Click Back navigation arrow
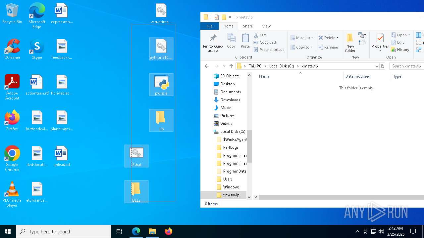Screen dimensions: 424x238 pyautogui.click(x=207, y=66)
